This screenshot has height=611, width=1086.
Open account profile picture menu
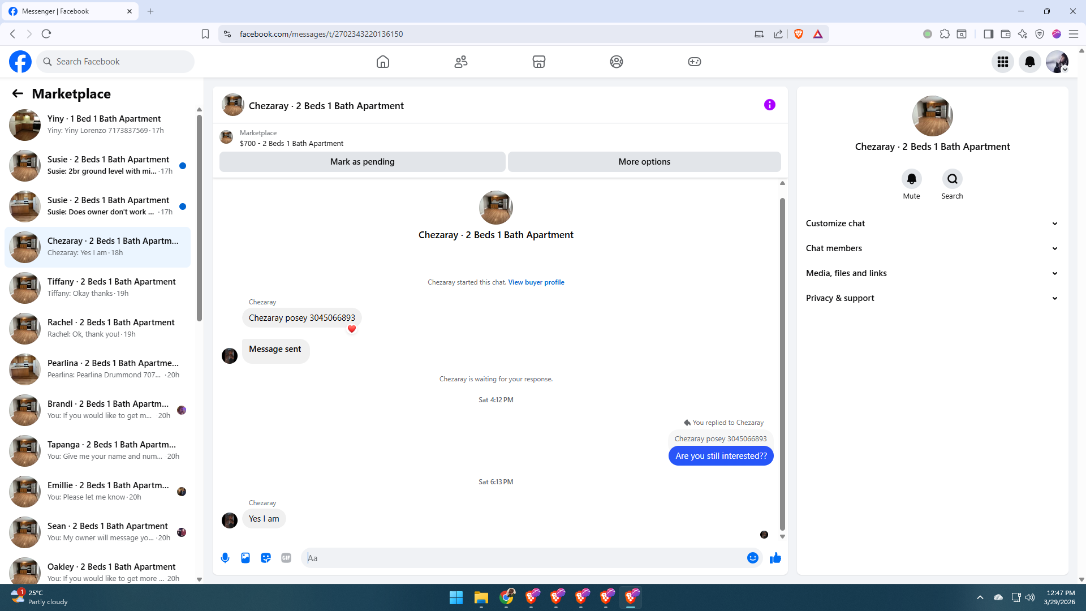[x=1057, y=62]
